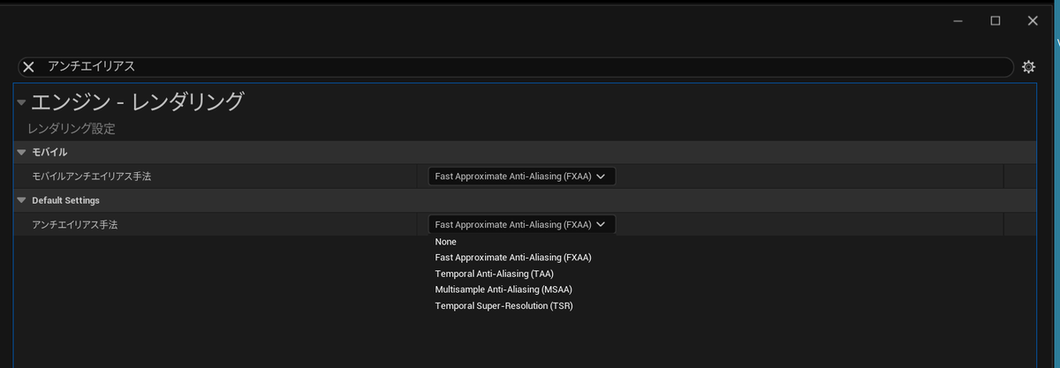The image size is (1060, 368).
Task: Clear the search field with the X icon
Action: click(x=28, y=67)
